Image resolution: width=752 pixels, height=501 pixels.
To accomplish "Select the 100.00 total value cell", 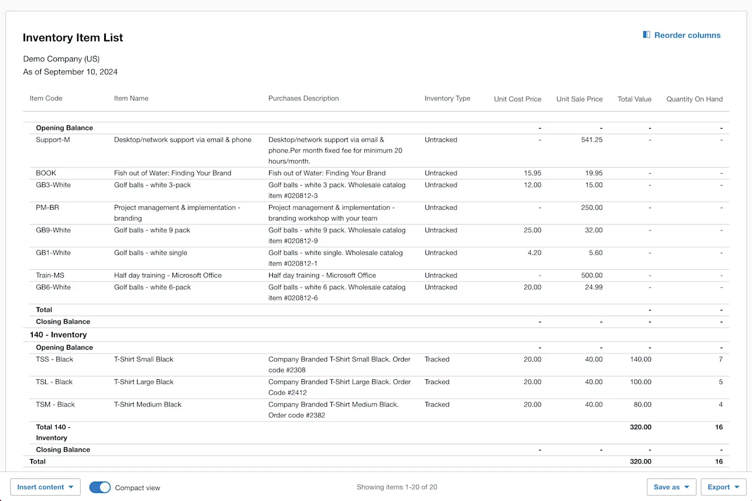I will pos(640,381).
